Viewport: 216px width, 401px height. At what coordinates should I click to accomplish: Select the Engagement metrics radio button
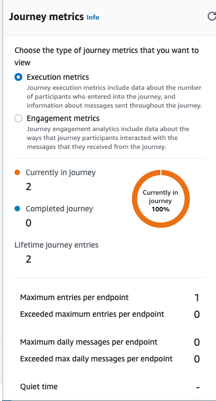18,118
